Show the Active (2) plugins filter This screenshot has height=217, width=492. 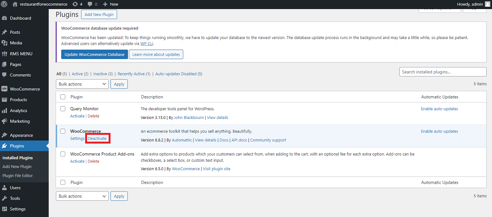pyautogui.click(x=80, y=74)
